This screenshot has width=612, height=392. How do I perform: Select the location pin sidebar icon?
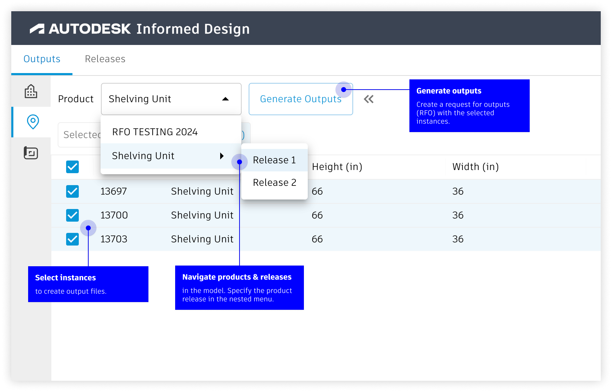point(33,122)
